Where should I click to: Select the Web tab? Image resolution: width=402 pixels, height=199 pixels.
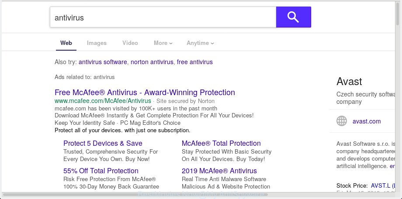point(66,43)
